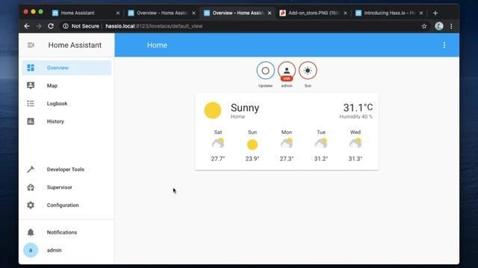Click the 27.7° Saturday temperature
Image resolution: width=478 pixels, height=268 pixels.
coord(218,159)
